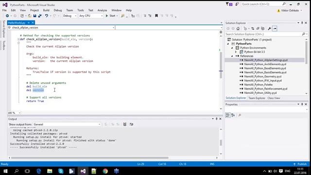Click Properties panel Alphabetical sort icon
The image size is (311, 175).
tap(233, 115)
